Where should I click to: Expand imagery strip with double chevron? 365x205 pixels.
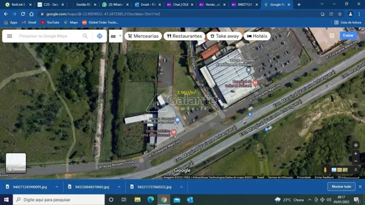point(356,170)
